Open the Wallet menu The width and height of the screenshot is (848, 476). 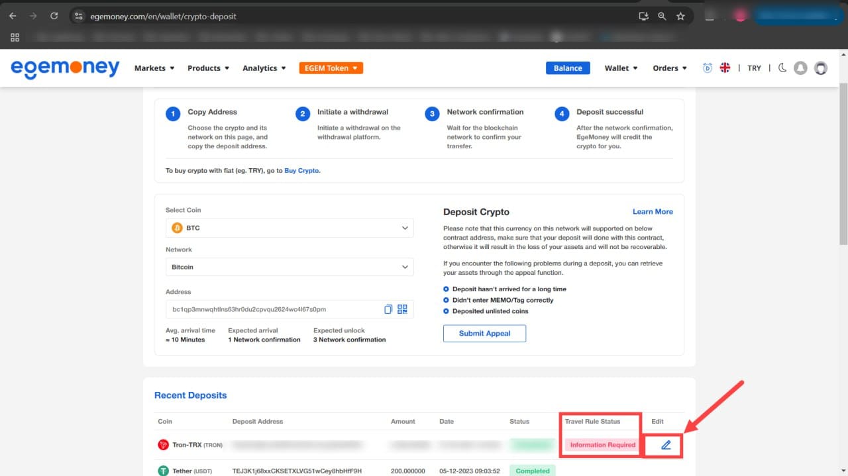[x=621, y=68]
